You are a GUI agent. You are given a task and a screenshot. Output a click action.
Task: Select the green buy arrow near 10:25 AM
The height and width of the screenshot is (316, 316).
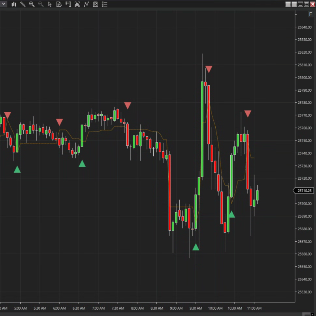click(231, 214)
